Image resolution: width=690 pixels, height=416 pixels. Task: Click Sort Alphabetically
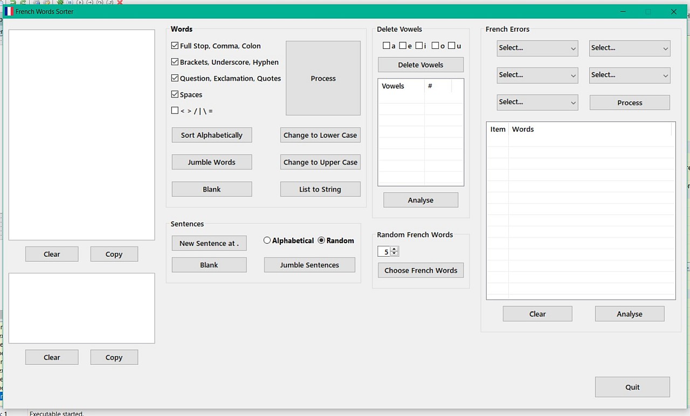tap(212, 135)
